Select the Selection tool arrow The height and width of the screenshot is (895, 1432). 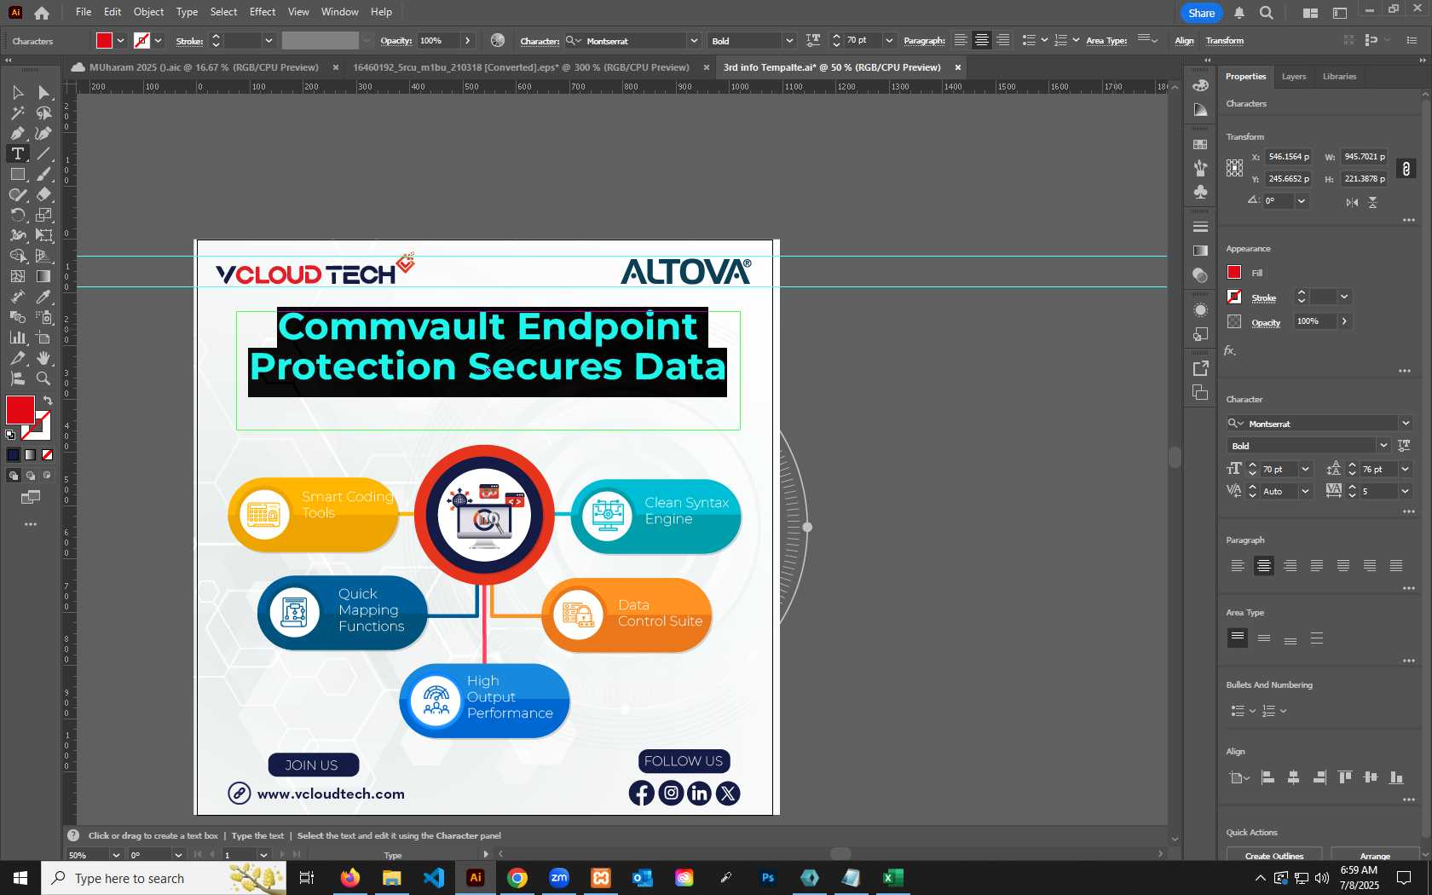click(x=17, y=92)
